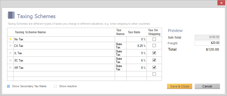This screenshot has width=227, height=96.
Task: Click Save & Close button
Action: tap(180, 86)
